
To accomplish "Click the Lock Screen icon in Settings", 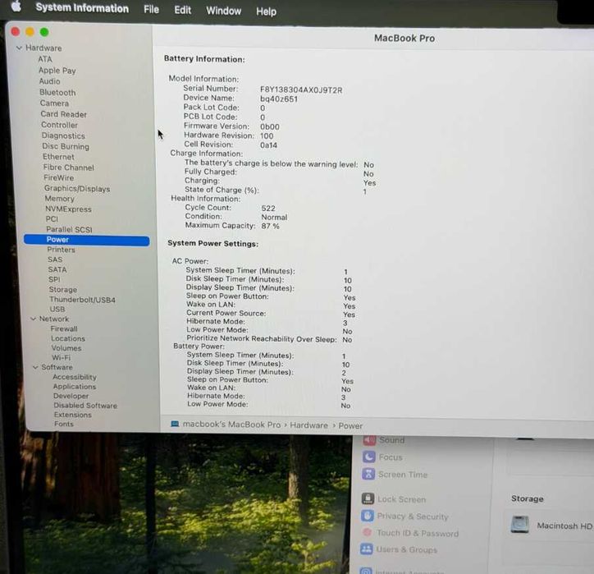I will point(368,498).
